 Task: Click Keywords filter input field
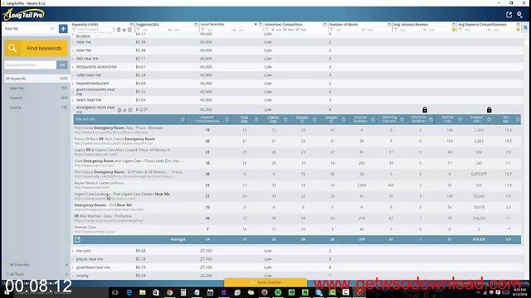pyautogui.click(x=95, y=30)
